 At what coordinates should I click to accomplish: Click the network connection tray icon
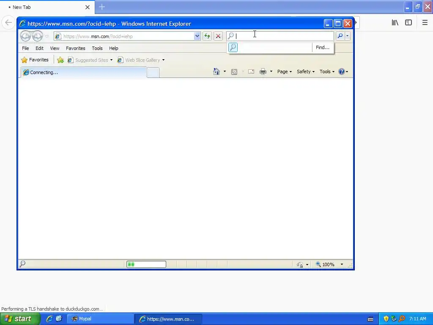394,319
